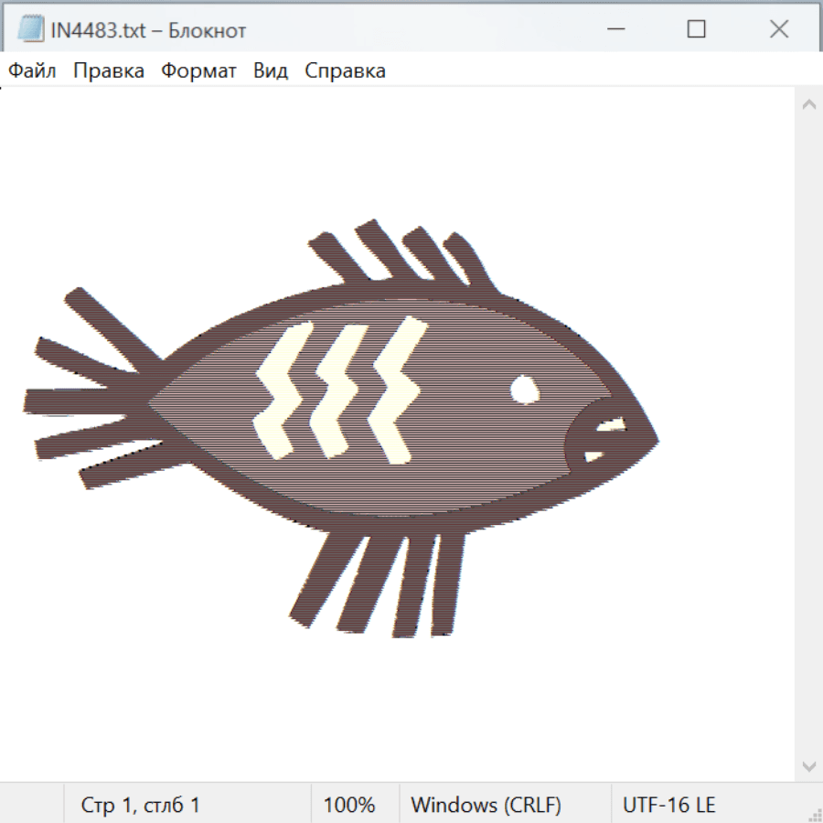Open the Файл menu

coord(32,71)
